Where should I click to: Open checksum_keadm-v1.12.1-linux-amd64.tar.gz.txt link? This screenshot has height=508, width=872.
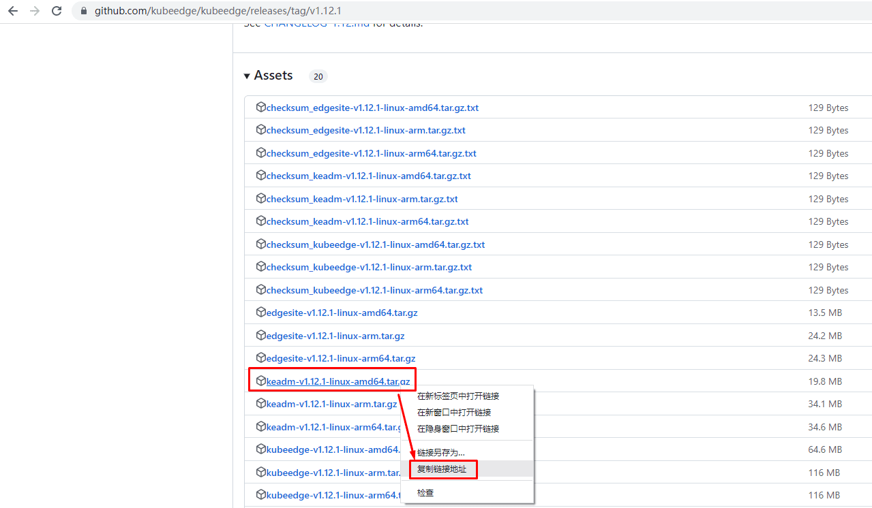[369, 176]
